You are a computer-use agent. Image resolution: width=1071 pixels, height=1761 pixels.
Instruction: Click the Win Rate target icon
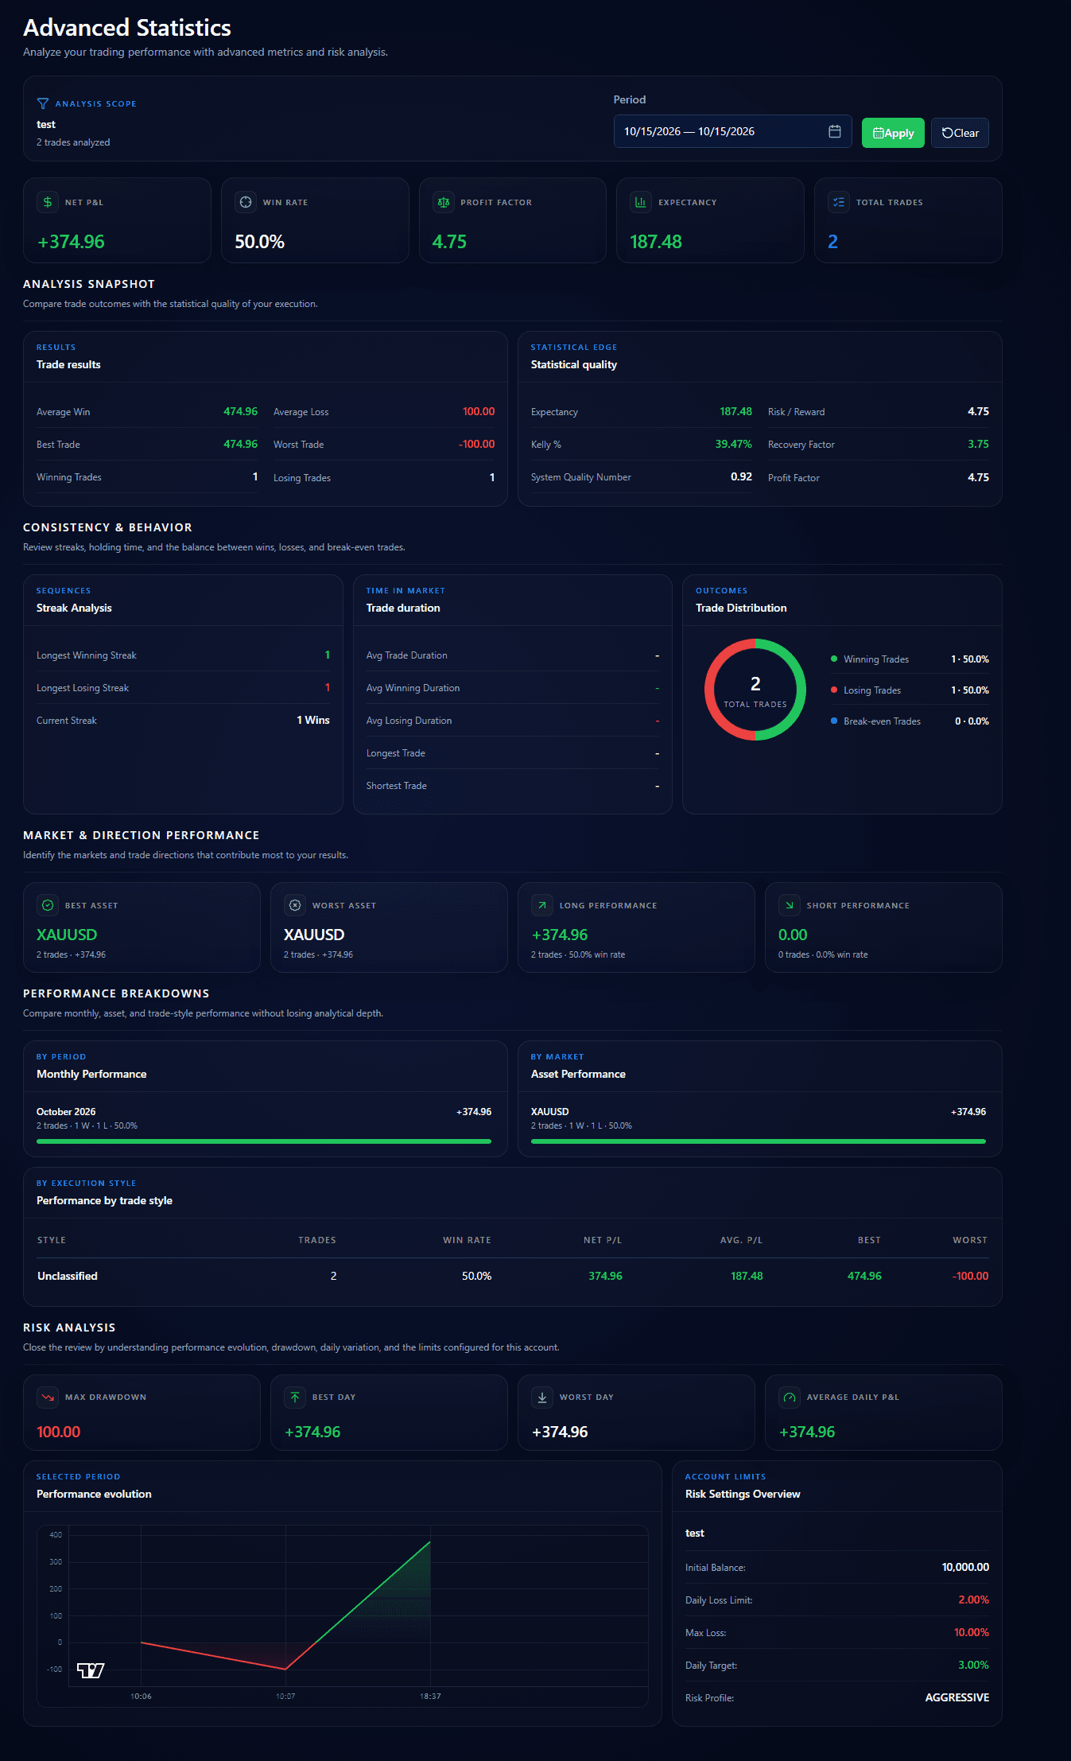pyautogui.click(x=246, y=202)
